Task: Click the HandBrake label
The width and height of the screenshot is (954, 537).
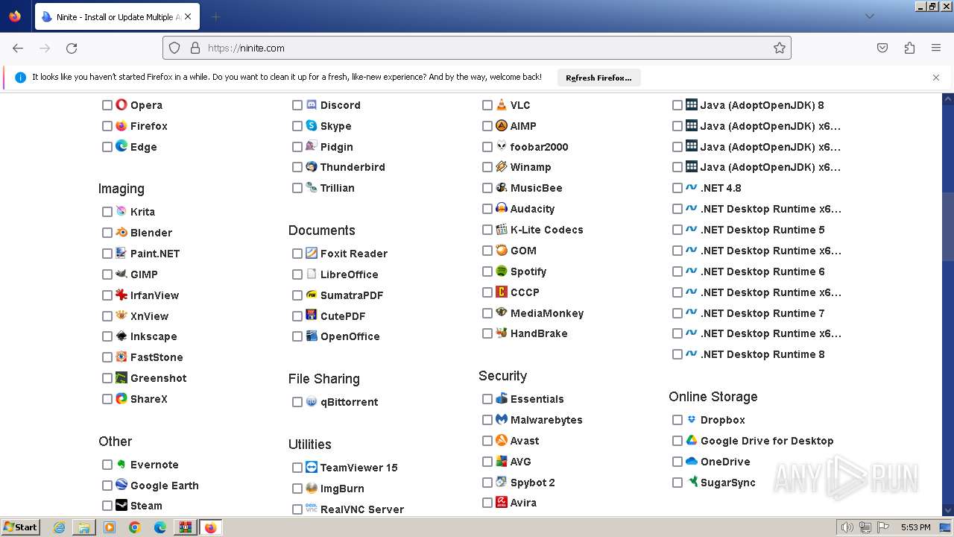Action: pos(539,333)
